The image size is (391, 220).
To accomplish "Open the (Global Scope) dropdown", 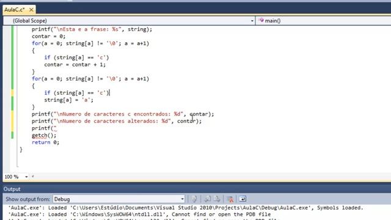I will pos(129,21).
